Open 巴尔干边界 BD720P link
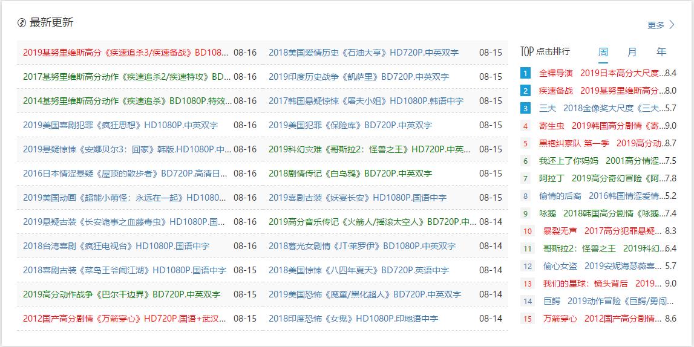The image size is (694, 347). [x=122, y=294]
